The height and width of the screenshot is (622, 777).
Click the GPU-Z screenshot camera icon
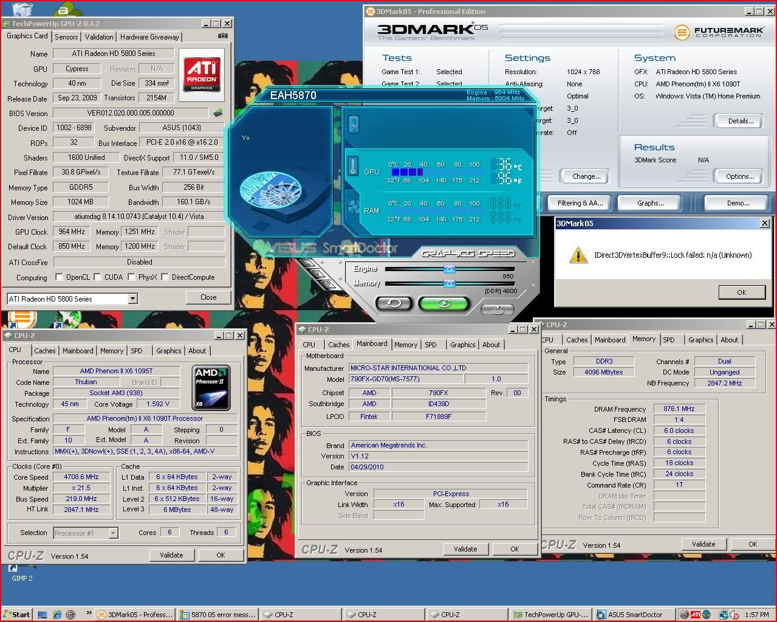(x=223, y=36)
